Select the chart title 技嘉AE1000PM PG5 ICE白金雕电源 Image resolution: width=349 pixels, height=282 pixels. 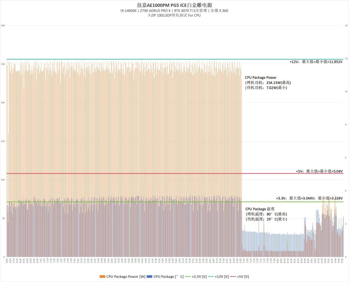pyautogui.click(x=174, y=5)
